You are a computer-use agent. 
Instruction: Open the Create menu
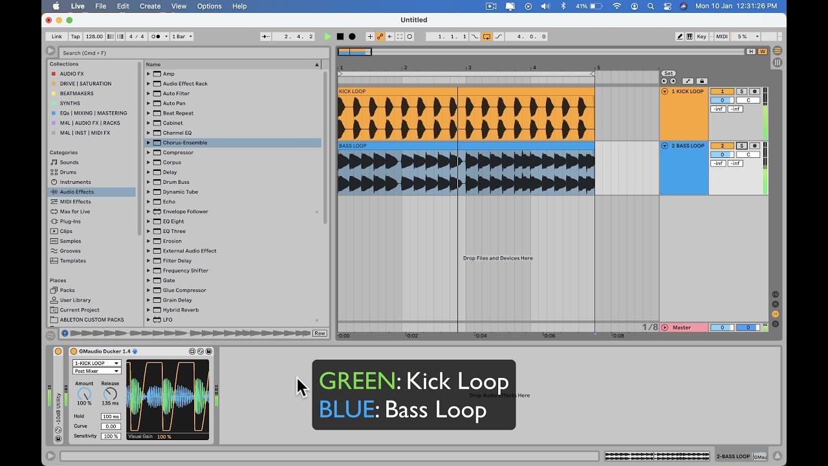pyautogui.click(x=150, y=6)
